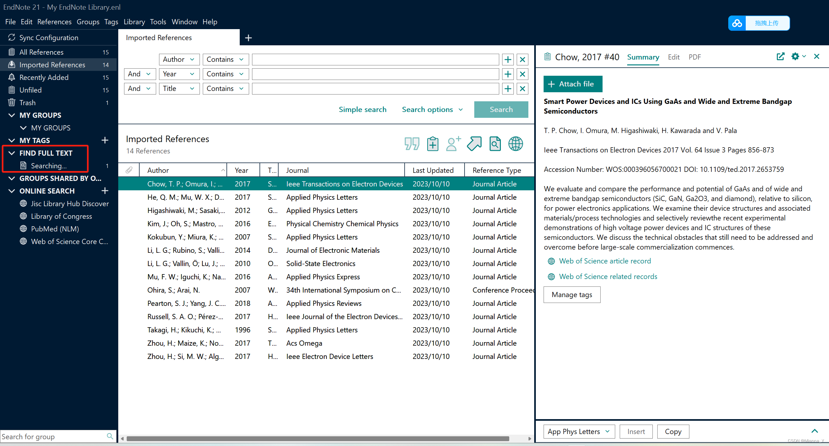Click the Sync Configuration icon in the sidebar

(x=11, y=37)
